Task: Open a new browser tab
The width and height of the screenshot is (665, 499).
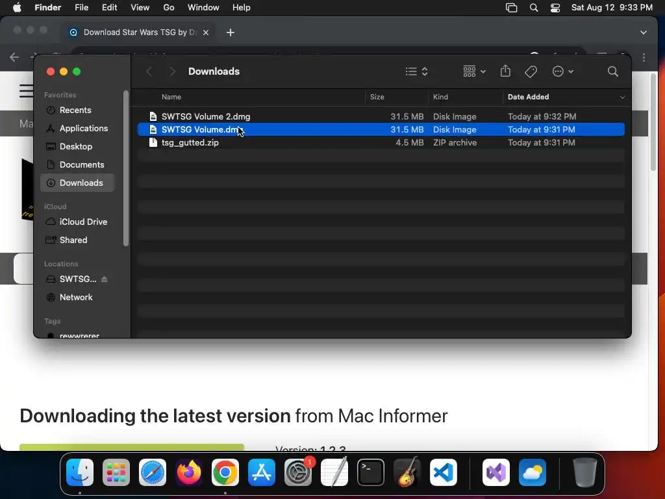Action: tap(231, 32)
